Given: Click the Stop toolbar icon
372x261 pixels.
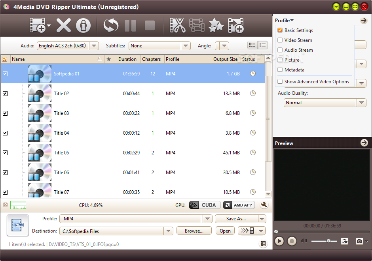Looking at the screenshot, I should pyautogui.click(x=150, y=26).
